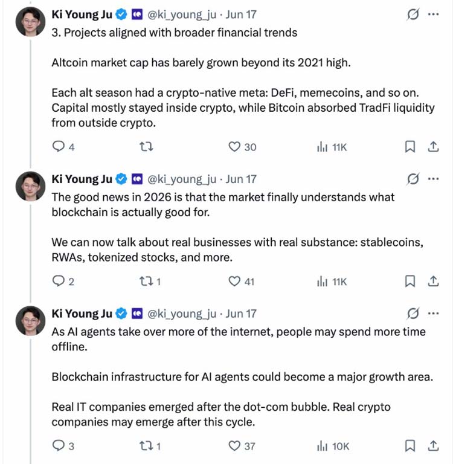Screen dimensions: 453x464
Task: Click Ki Young Ju's avatar on first tweet
Action: tap(30, 22)
